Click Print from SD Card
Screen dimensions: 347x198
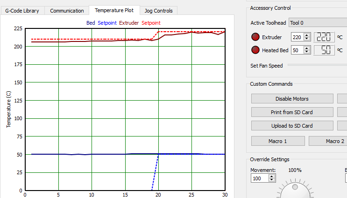292,112
